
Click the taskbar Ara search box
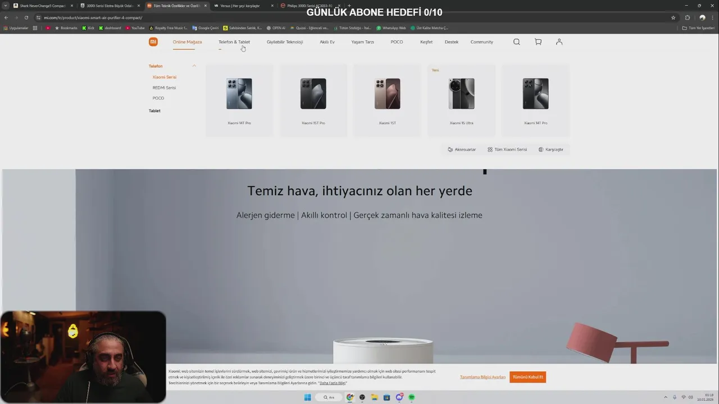click(x=329, y=397)
